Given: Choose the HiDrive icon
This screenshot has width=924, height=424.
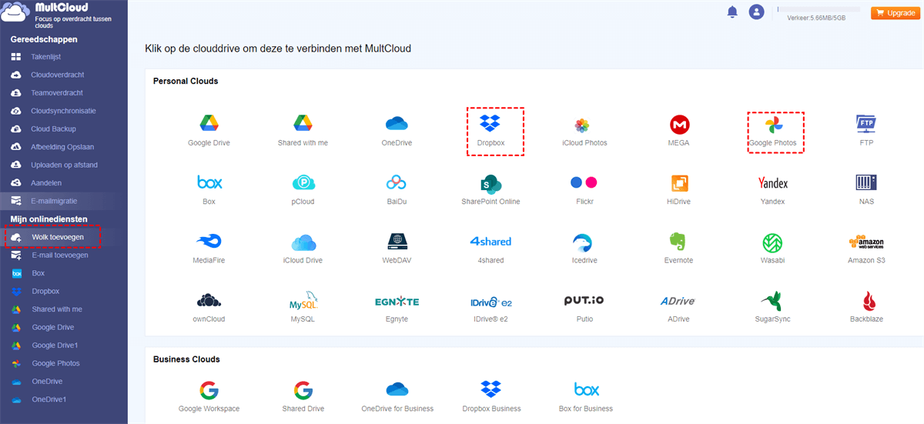Looking at the screenshot, I should [679, 182].
